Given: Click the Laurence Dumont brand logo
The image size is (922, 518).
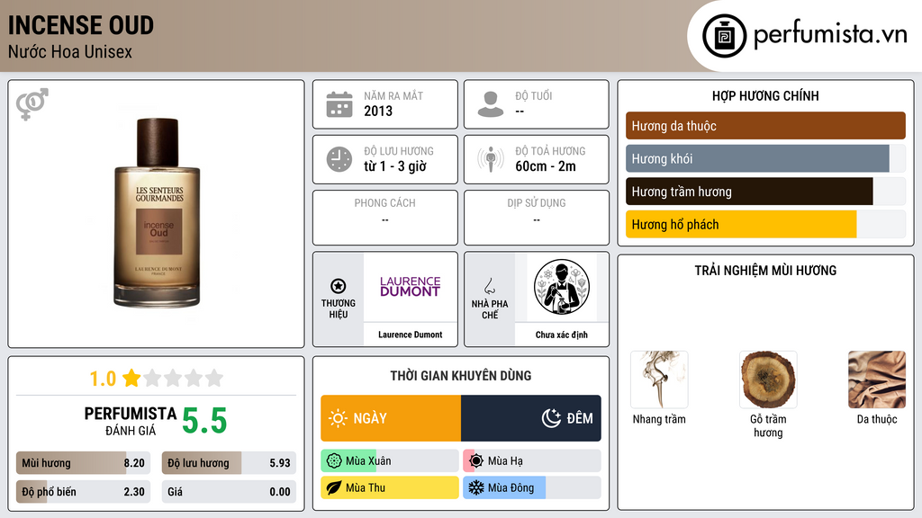Looking at the screenshot, I should (410, 287).
